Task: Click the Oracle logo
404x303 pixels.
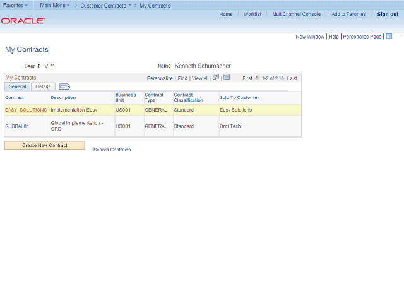Action: coord(23,21)
